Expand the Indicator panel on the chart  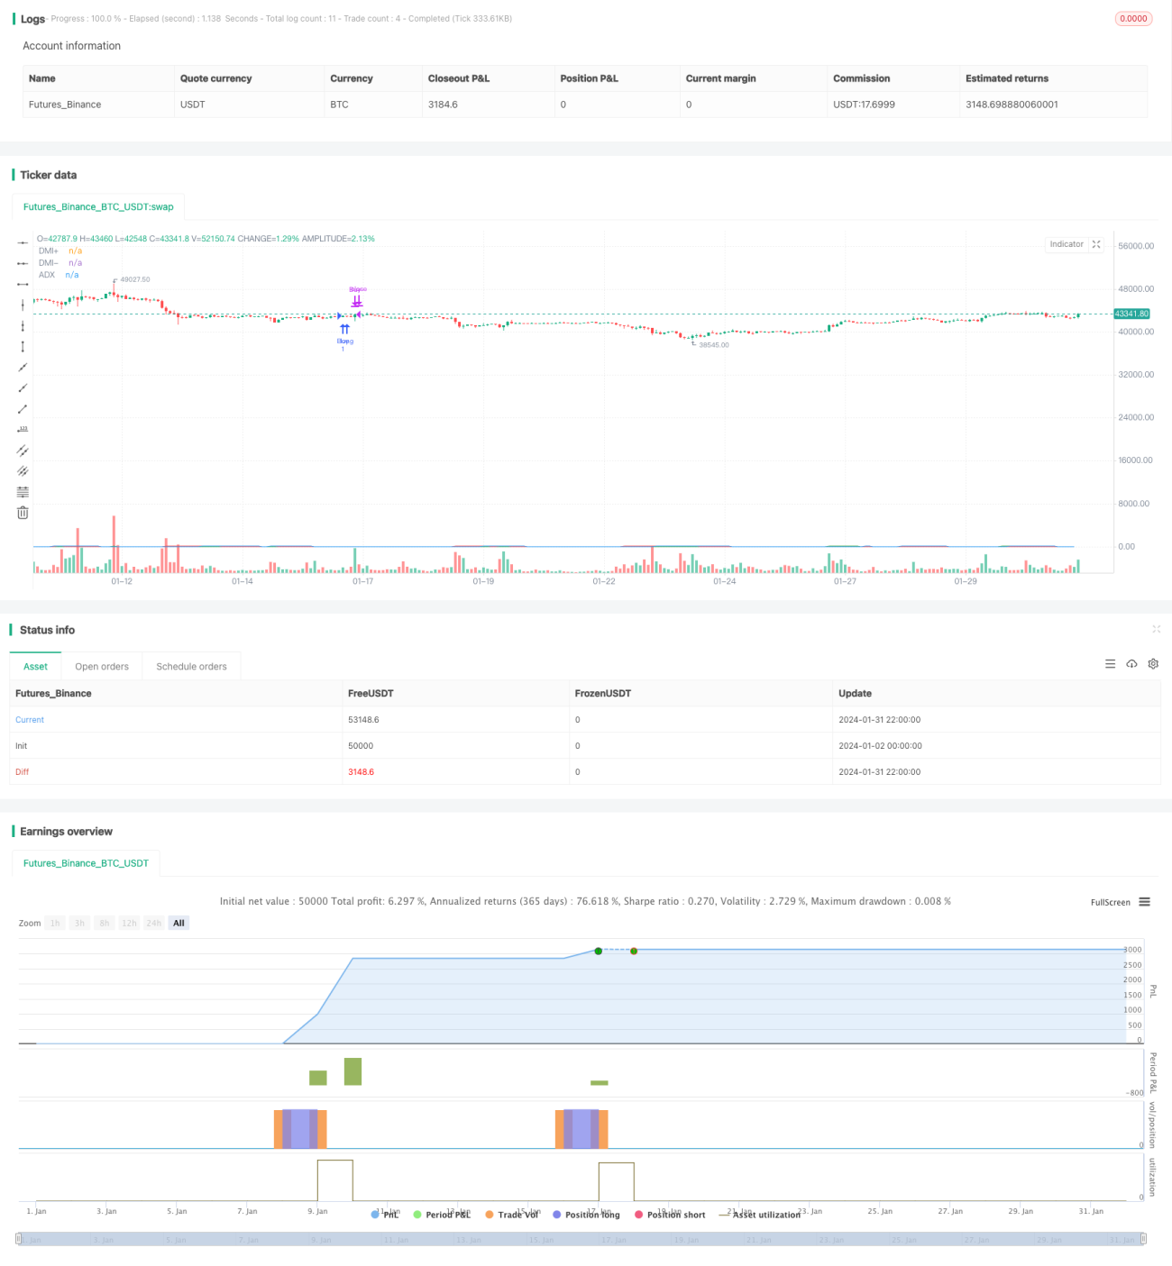pyautogui.click(x=1096, y=244)
